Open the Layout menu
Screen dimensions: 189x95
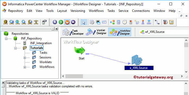pyautogui.click(x=62, y=11)
